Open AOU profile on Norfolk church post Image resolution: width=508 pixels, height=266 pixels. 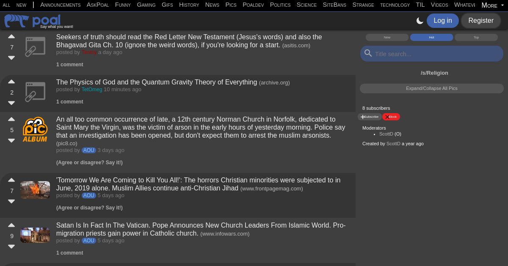(x=89, y=150)
